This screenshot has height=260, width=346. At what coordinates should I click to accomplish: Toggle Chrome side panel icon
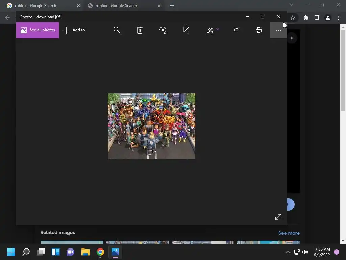(x=317, y=18)
